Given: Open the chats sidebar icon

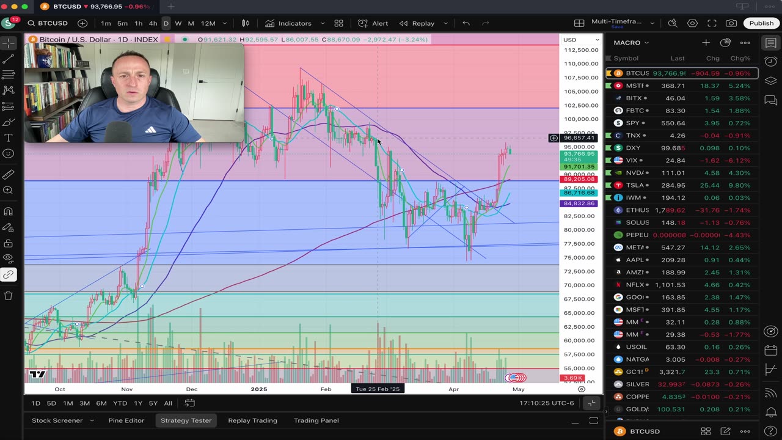Looking at the screenshot, I should (771, 100).
